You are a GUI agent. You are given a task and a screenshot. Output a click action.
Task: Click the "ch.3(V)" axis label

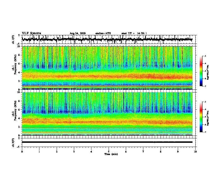13,142
